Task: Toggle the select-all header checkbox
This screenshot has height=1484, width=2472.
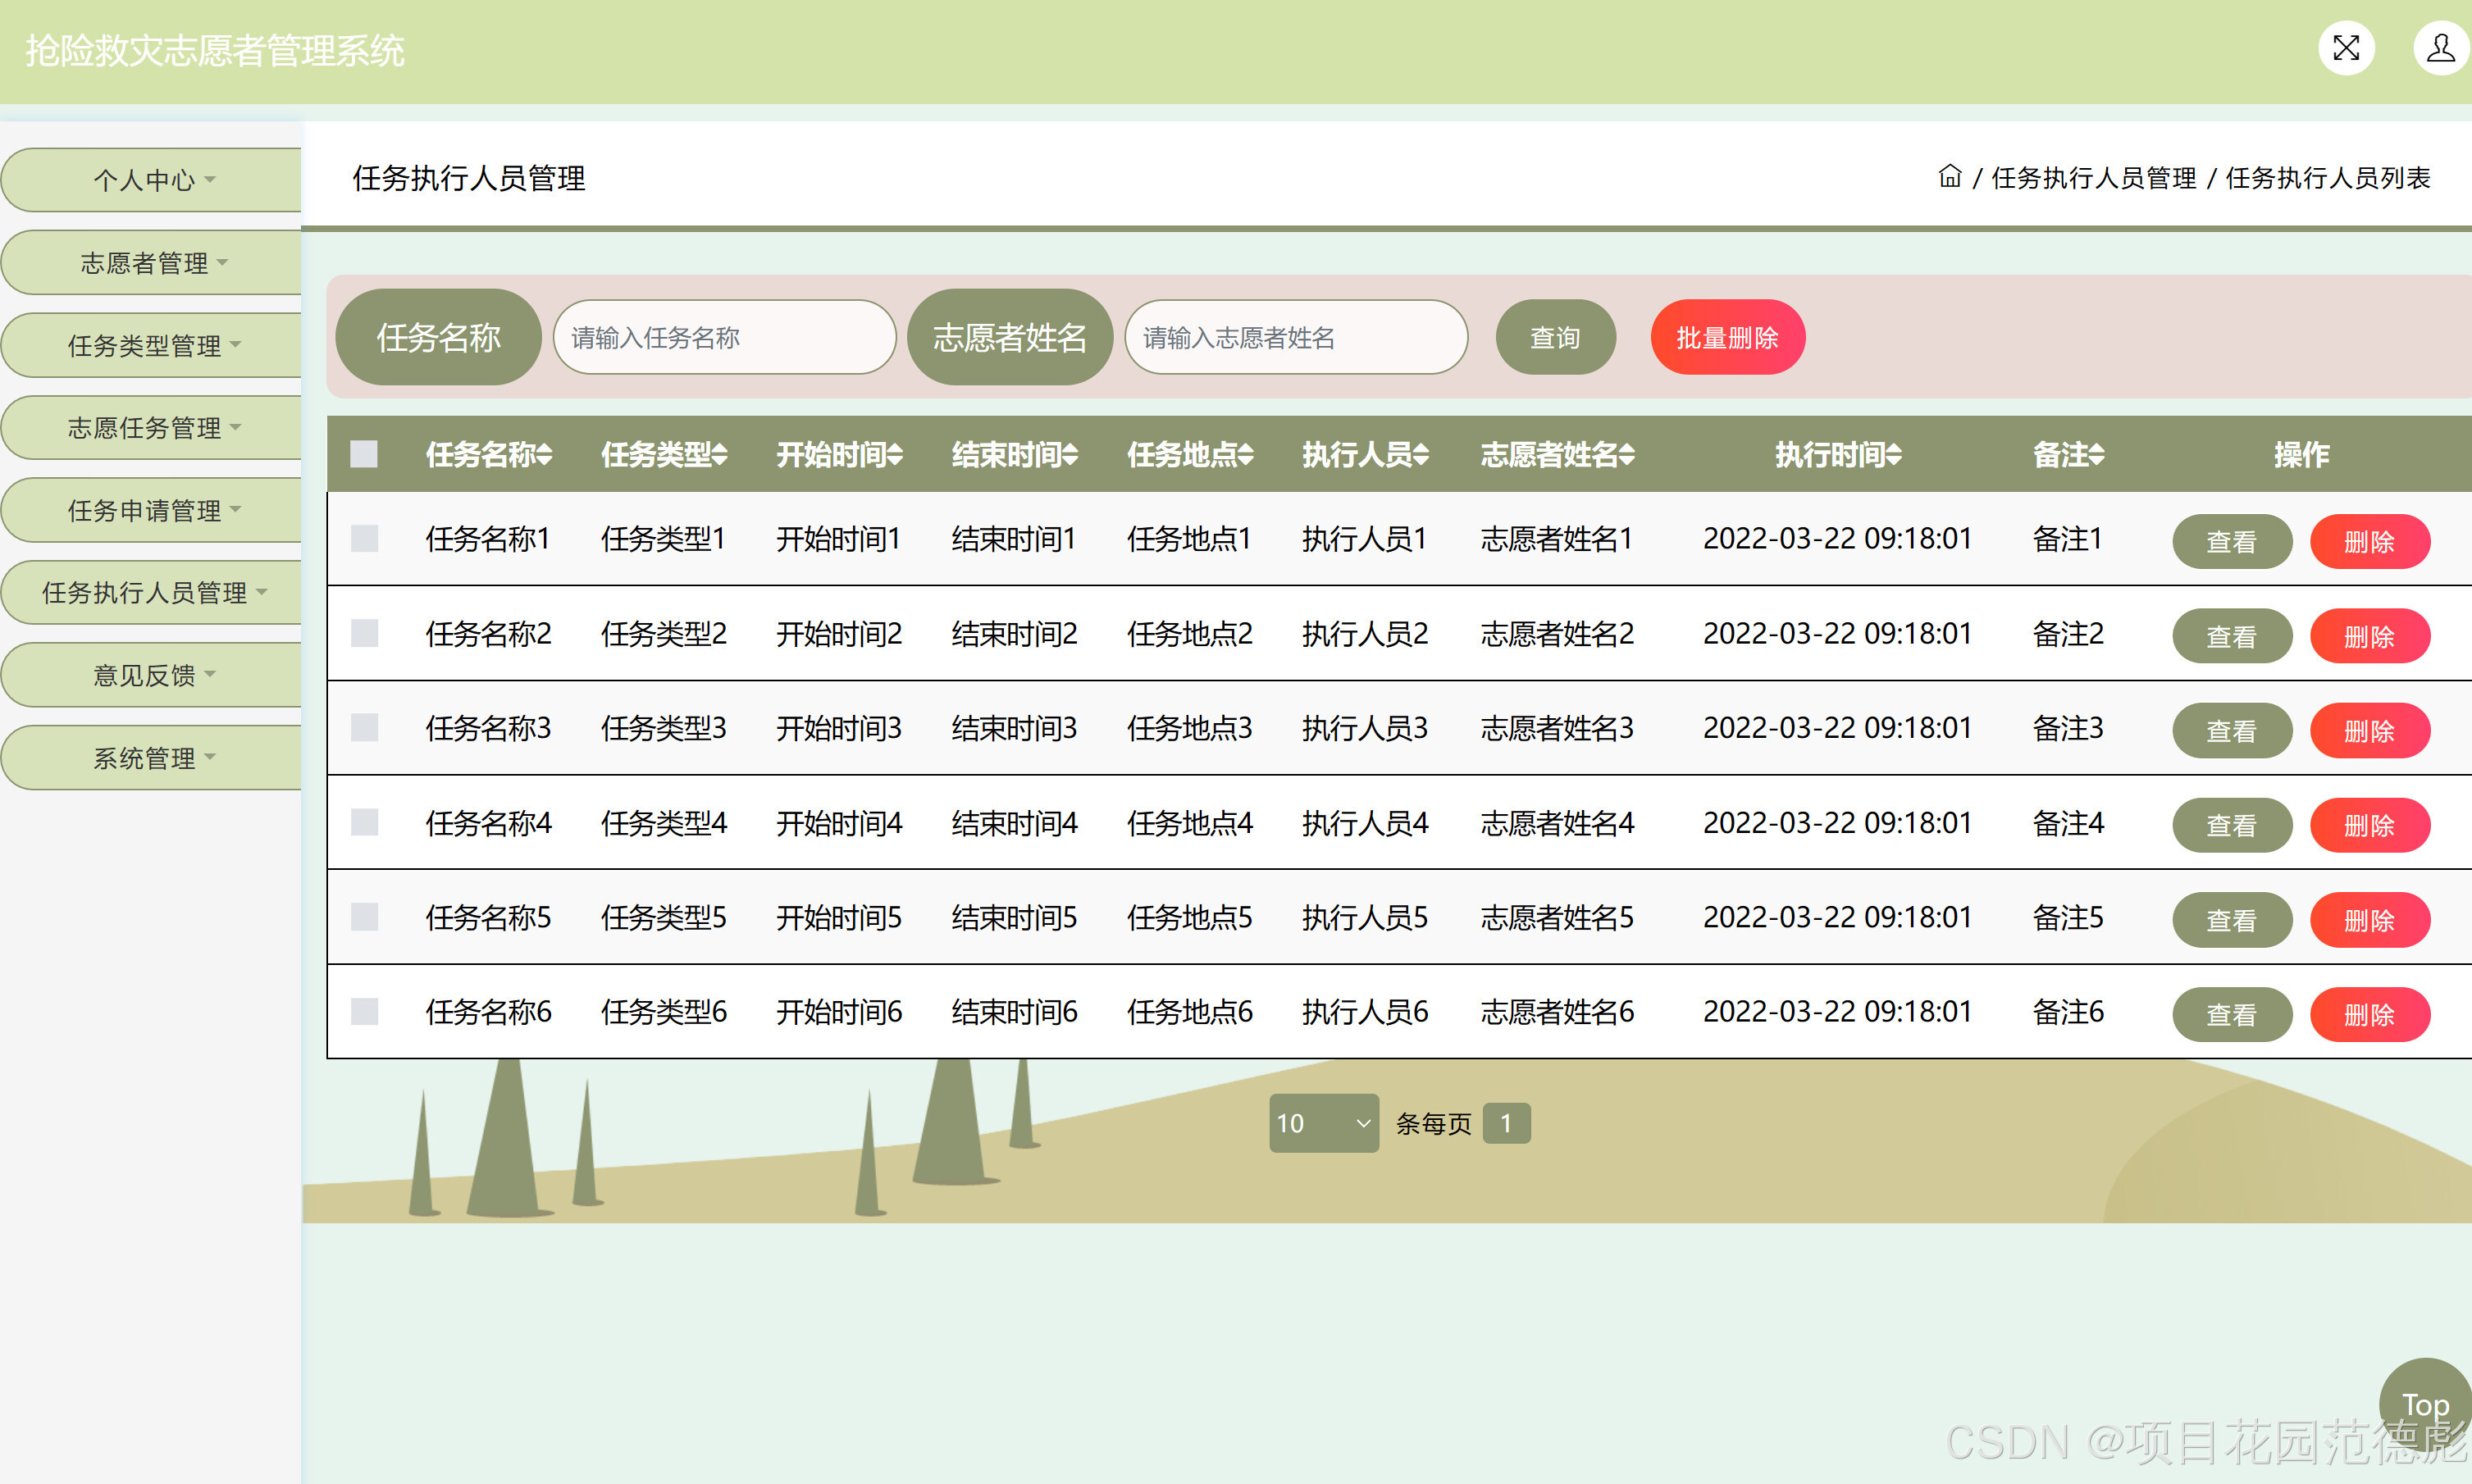Action: point(364,454)
